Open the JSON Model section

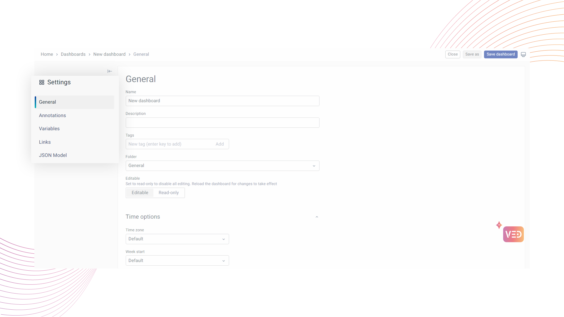point(53,155)
